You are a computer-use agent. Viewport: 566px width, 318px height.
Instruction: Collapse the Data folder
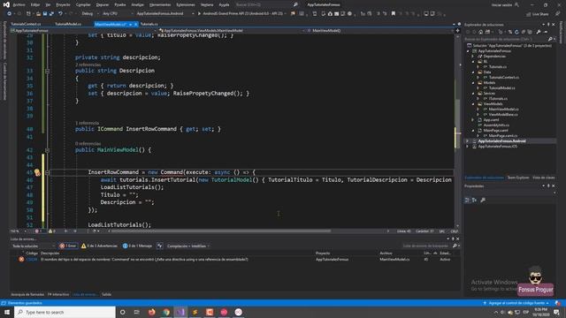pos(473,72)
